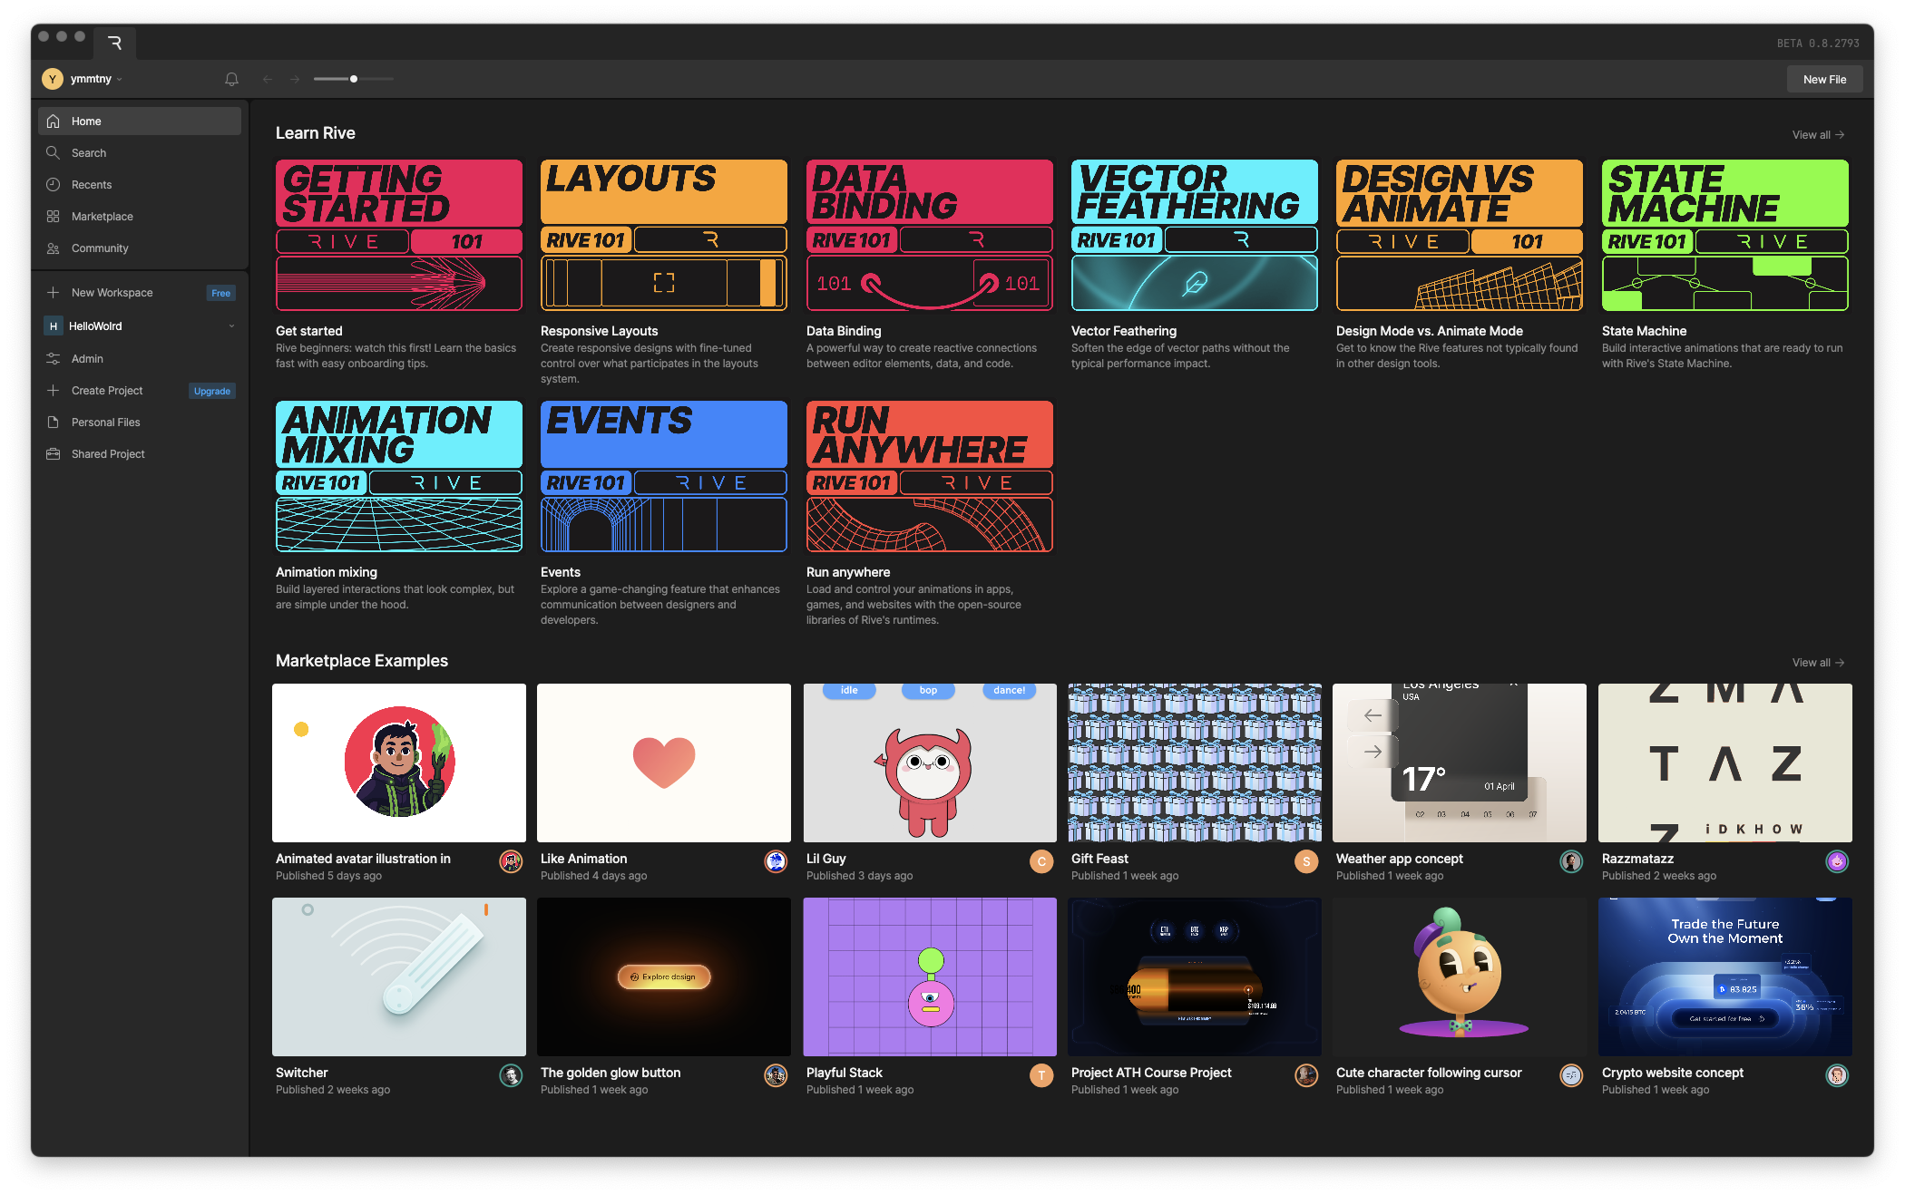Select Search in the sidebar

point(140,152)
